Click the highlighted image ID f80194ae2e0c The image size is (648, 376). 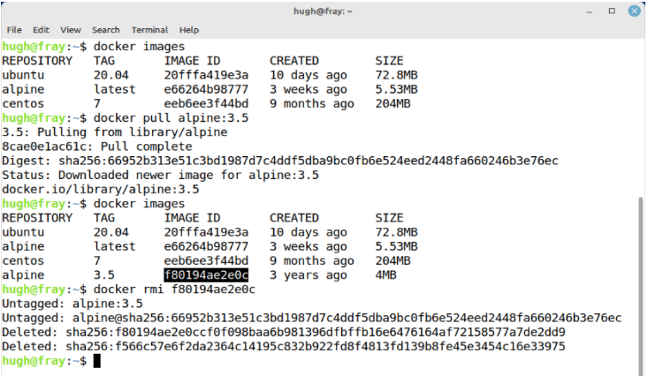(206, 275)
